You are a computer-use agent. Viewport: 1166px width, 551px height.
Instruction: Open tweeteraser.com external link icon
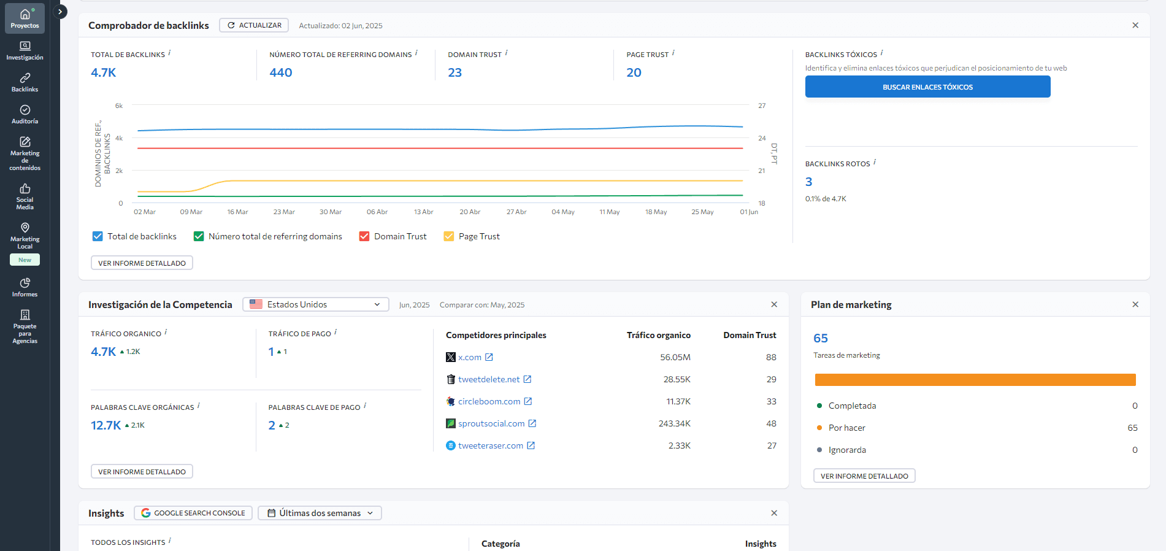click(x=531, y=445)
